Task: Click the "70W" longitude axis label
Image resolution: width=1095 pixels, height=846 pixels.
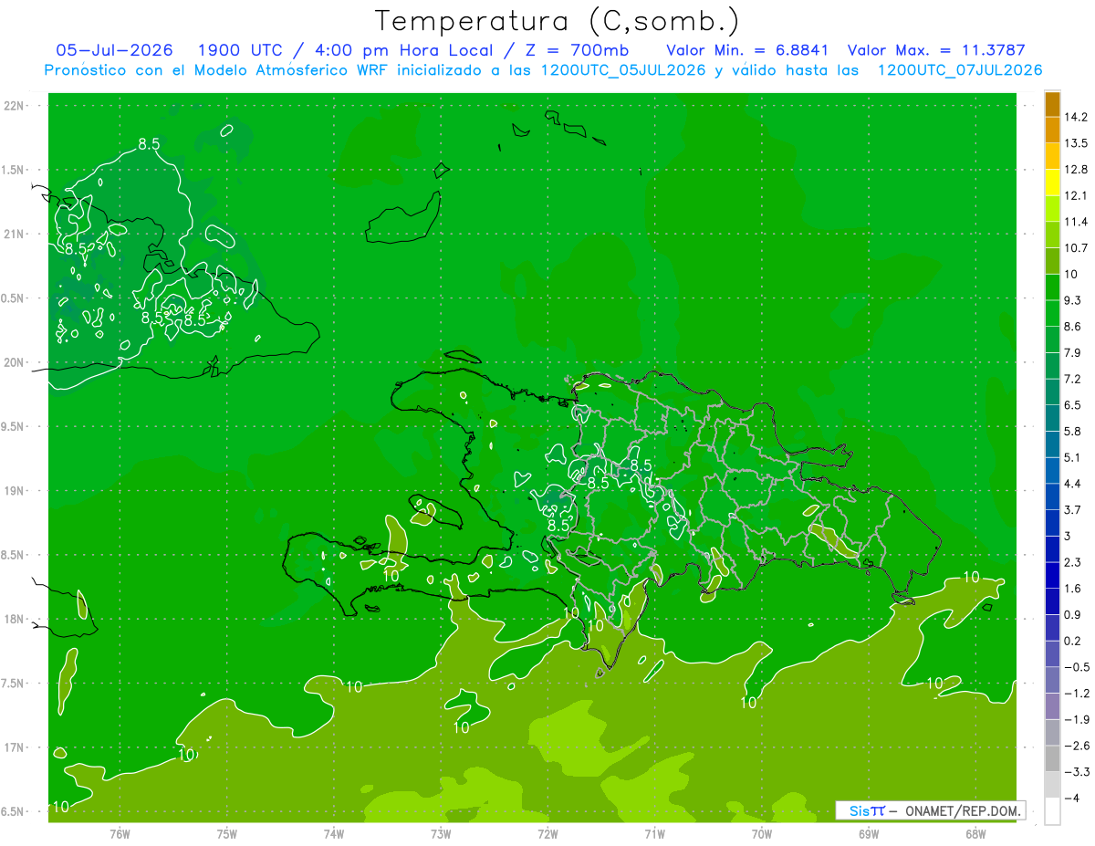Action: pyautogui.click(x=762, y=833)
